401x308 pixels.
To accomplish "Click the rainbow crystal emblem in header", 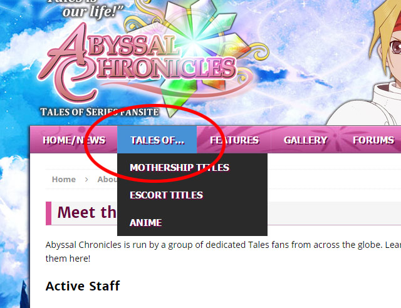I will [x=197, y=51].
